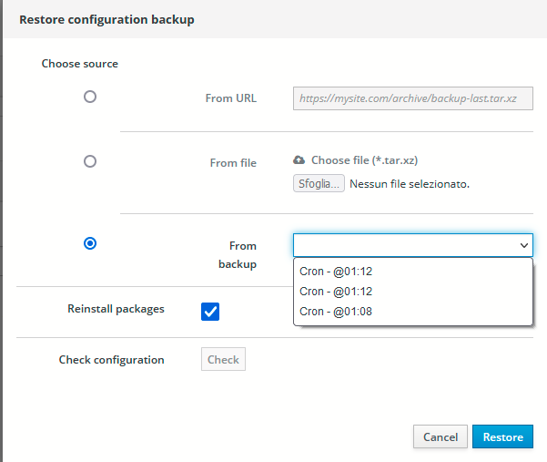This screenshot has width=547, height=462.
Task: Cancel the restore dialog
Action: (x=441, y=436)
